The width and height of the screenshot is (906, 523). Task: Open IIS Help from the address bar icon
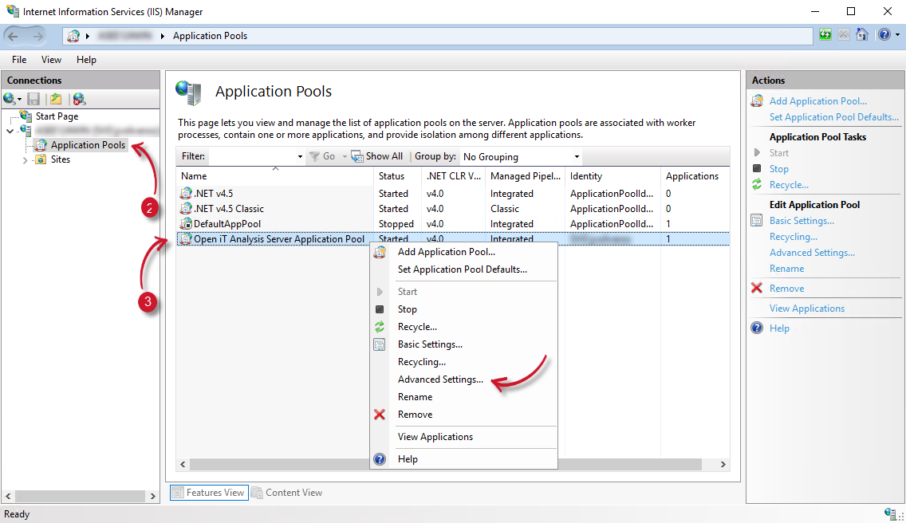pos(884,34)
